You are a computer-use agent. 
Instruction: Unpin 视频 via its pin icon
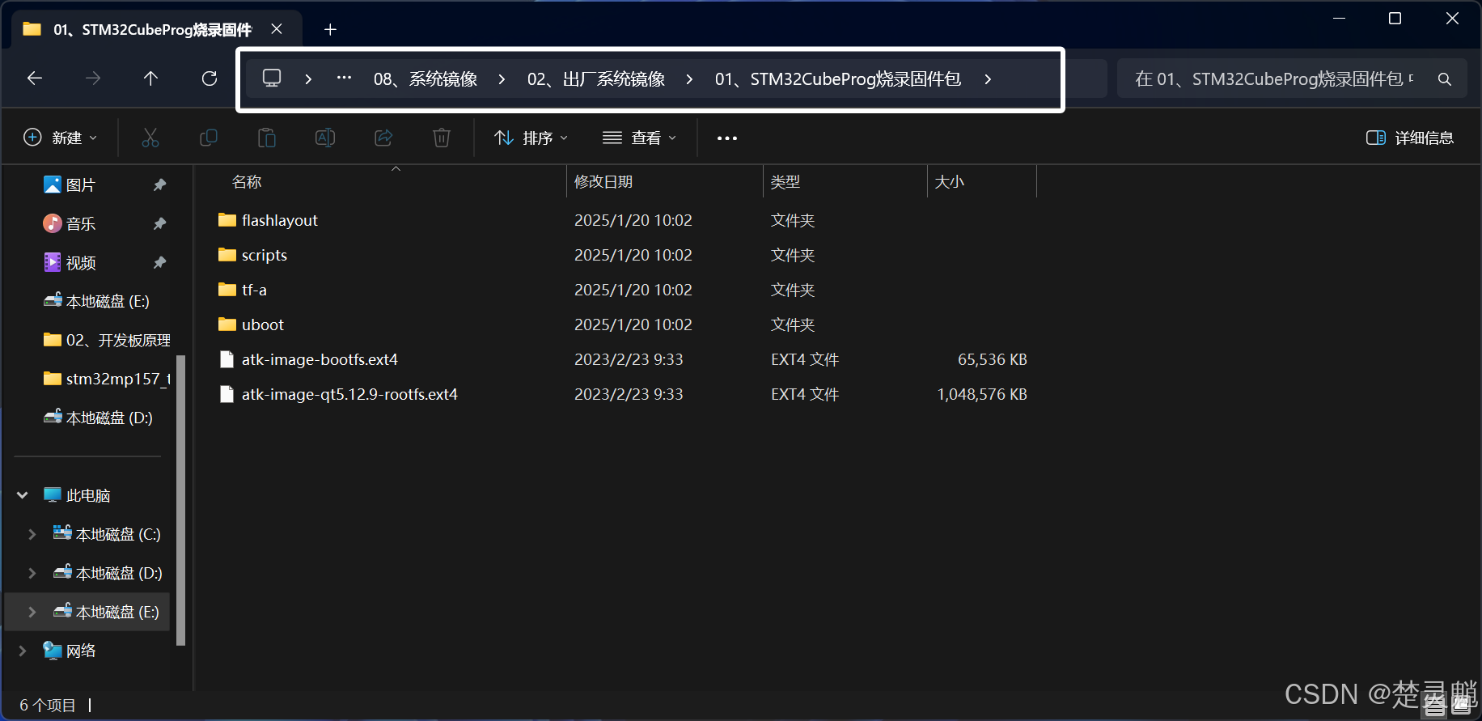coord(159,262)
